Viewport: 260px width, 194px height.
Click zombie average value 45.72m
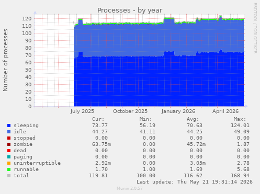click(196, 144)
